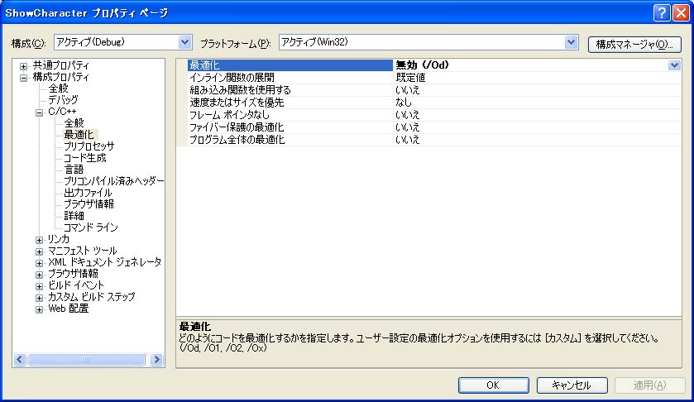Expand the マニフェスト ツール node
Viewport: 694px width, 402px height.
coord(40,251)
